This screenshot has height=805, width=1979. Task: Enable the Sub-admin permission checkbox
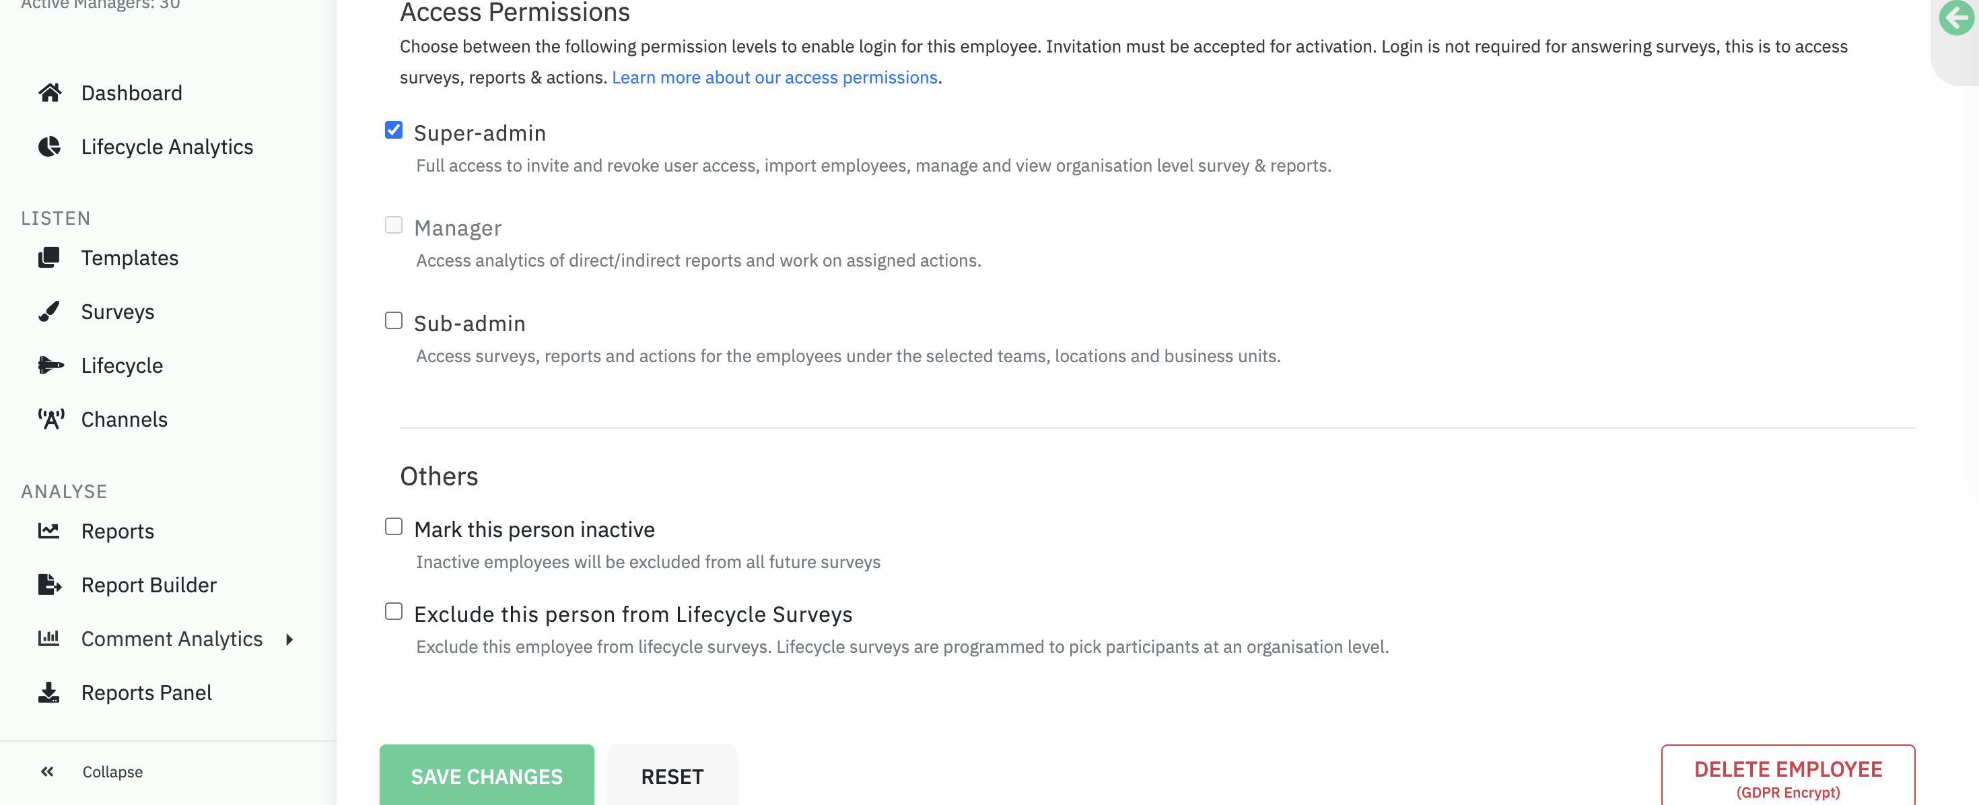pyautogui.click(x=393, y=320)
